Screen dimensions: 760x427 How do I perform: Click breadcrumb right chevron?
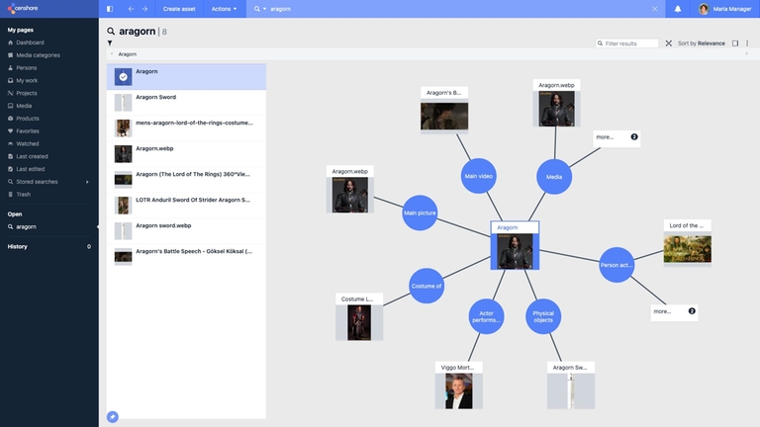coord(747,53)
